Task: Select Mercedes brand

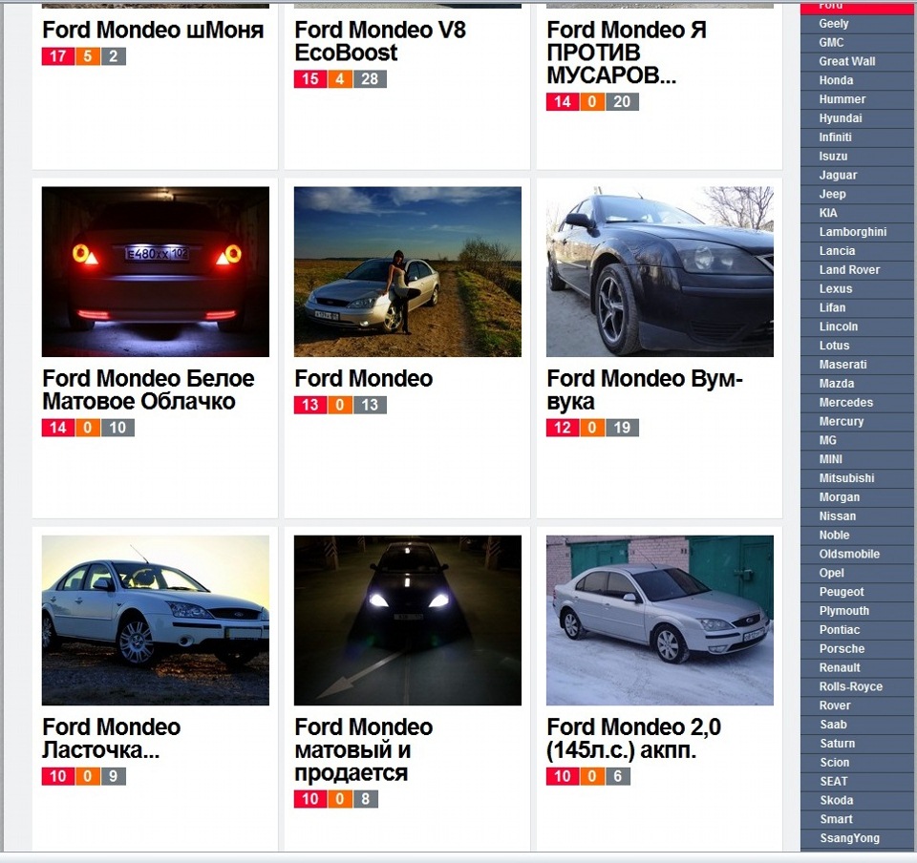Action: (x=859, y=403)
